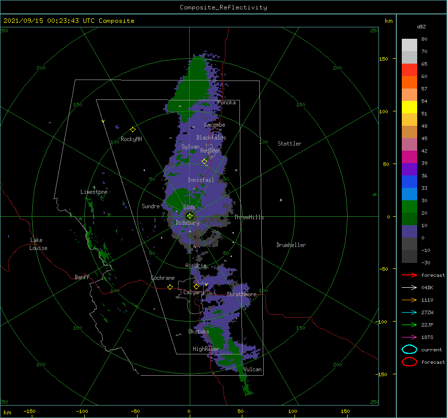Click the orange 111V arrow icon
The height and width of the screenshot is (418, 447).
tap(409, 300)
